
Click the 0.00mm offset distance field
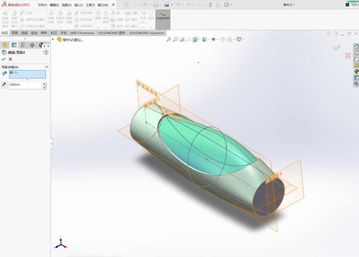[x=25, y=86]
